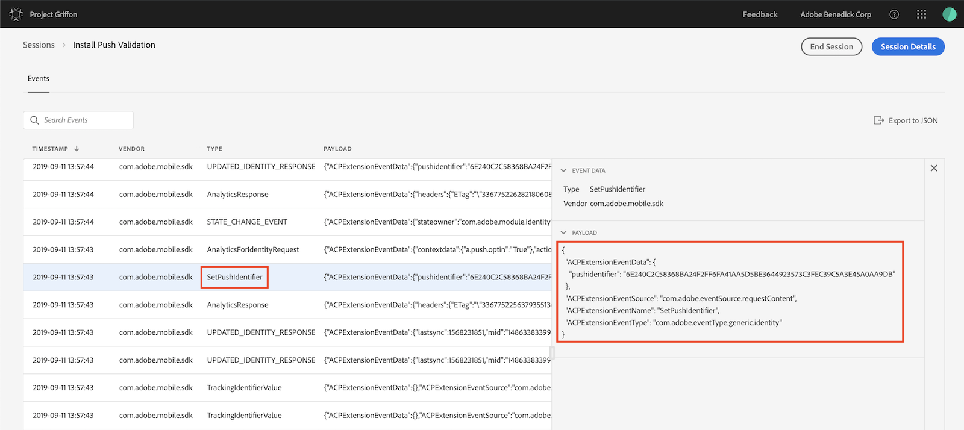Select the UPDATED_IDENTITY_RESPONSE row with pushidentifier payload
The height and width of the screenshot is (430, 964).
pyautogui.click(x=287, y=169)
